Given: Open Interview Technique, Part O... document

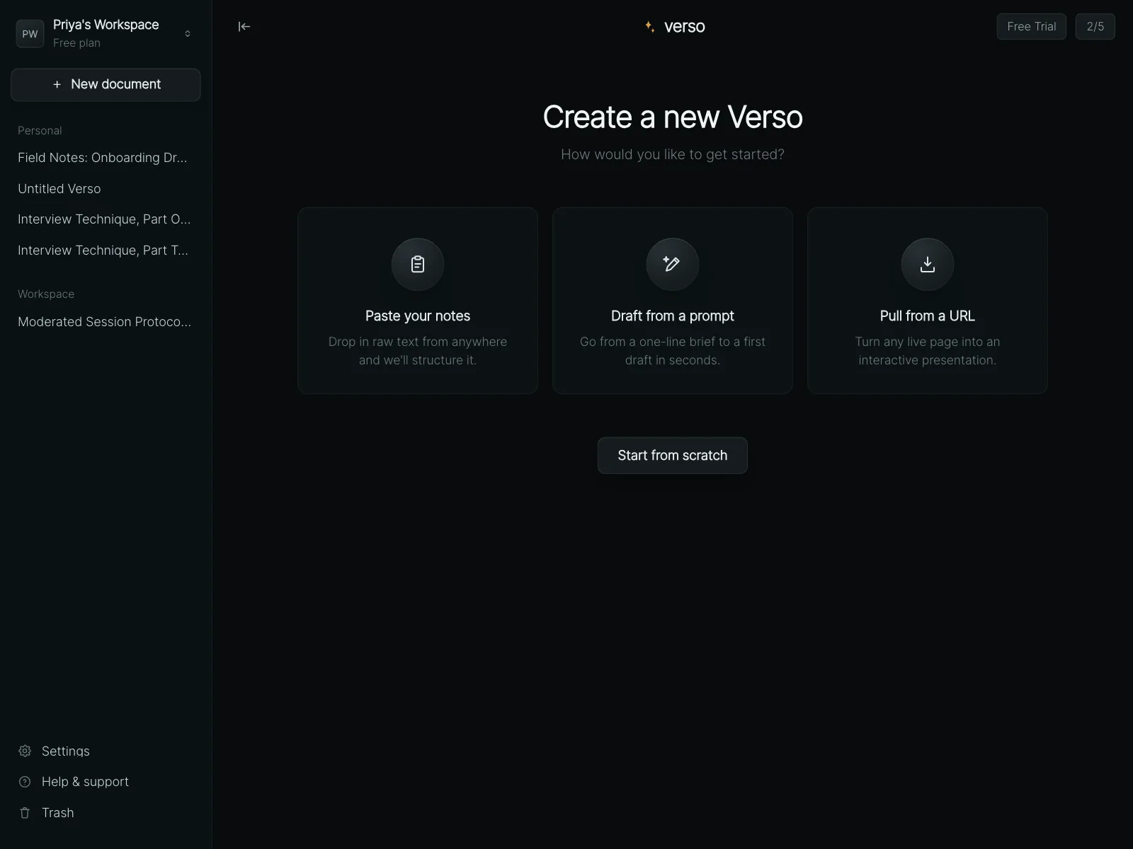Looking at the screenshot, I should [x=106, y=219].
